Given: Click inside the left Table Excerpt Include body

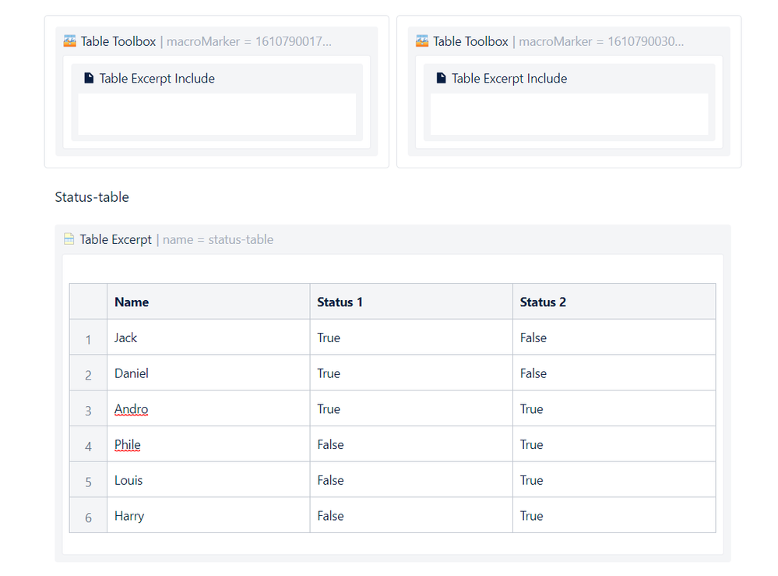Looking at the screenshot, I should pos(217,114).
